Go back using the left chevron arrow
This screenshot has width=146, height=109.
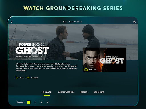point(11,22)
